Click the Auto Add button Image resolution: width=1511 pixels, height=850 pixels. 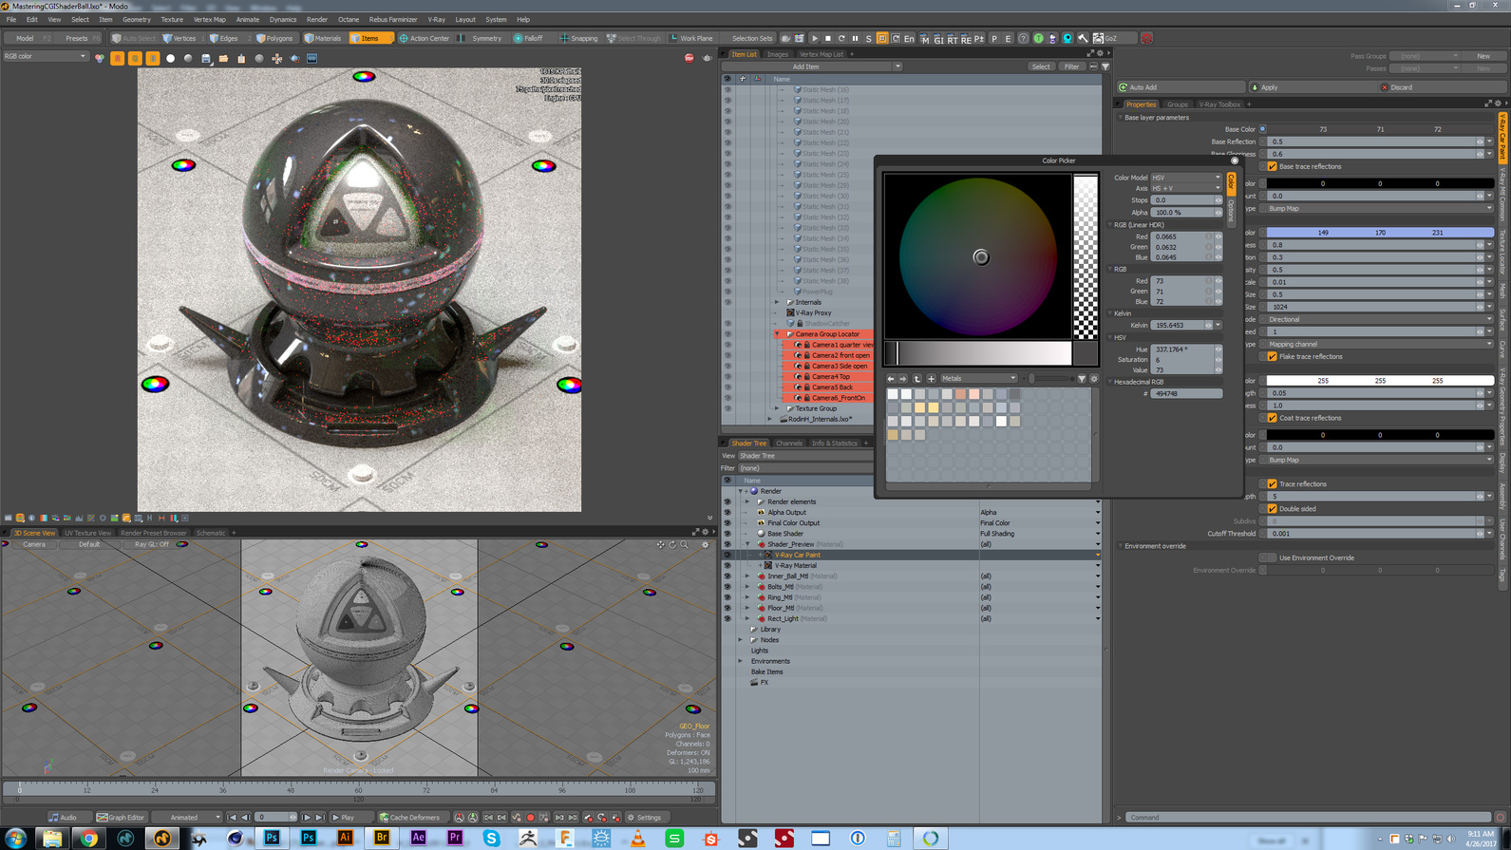point(1180,87)
